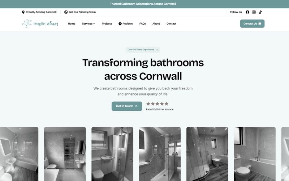Go to the Home menu item
The image size is (289, 181).
[72, 24]
